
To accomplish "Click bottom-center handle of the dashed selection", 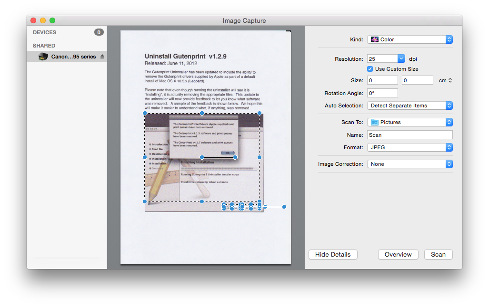I will 202,201.
